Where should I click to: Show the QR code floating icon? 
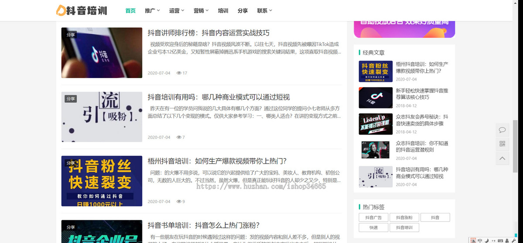[x=502, y=144]
